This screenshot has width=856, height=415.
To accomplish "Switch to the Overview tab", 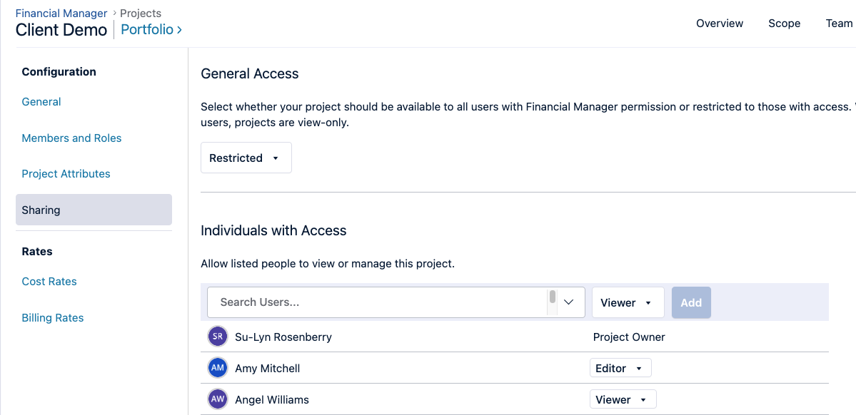I will click(x=720, y=24).
